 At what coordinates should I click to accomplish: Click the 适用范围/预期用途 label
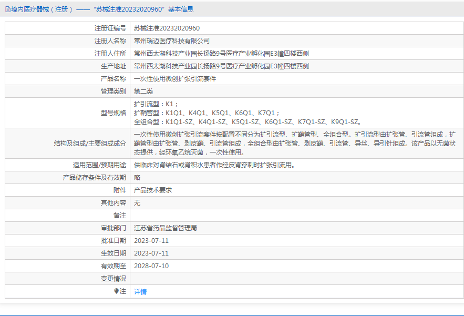pyautogui.click(x=99, y=165)
